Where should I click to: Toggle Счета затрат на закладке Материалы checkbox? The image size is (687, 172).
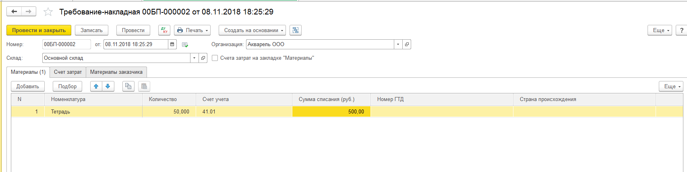[215, 58]
